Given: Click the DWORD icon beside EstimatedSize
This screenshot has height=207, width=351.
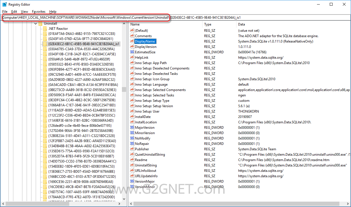Looking at the screenshot, I should [x=132, y=52].
